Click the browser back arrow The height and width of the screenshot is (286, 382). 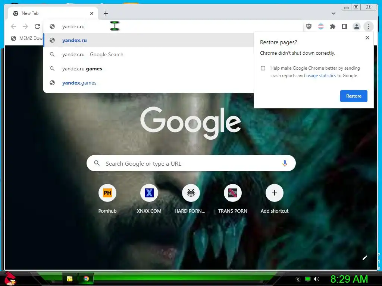point(13,26)
